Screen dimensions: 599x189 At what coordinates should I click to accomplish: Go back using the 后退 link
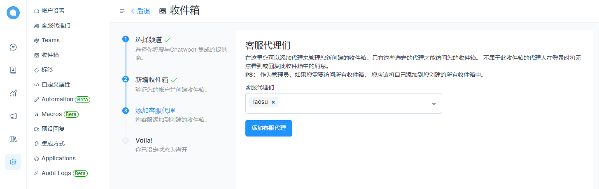point(140,11)
